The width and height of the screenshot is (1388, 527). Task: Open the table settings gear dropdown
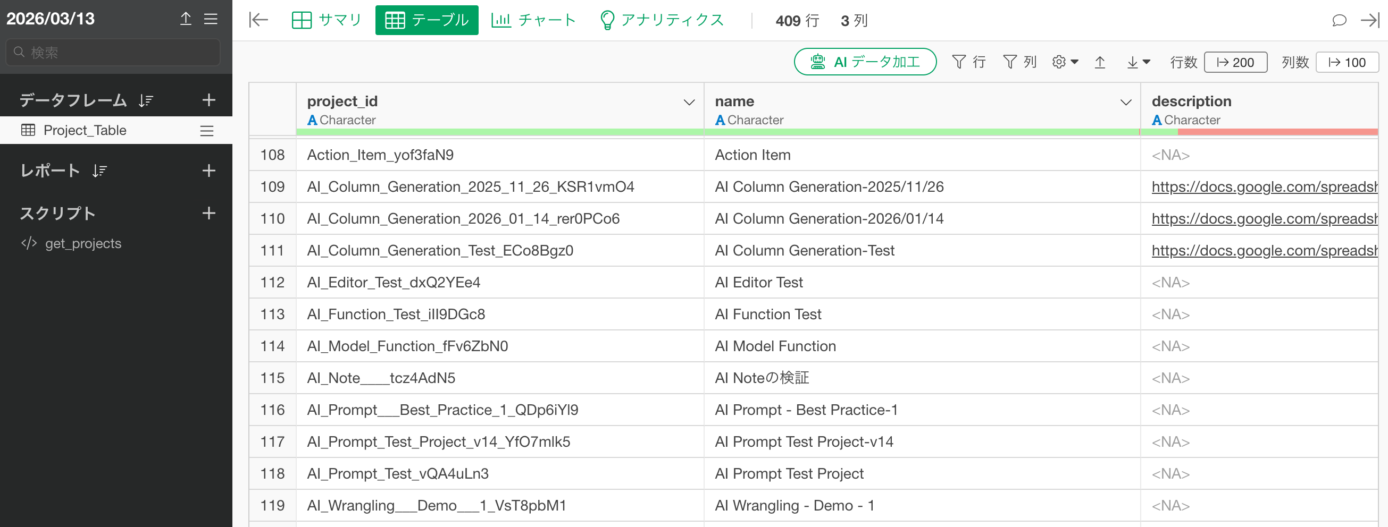(x=1065, y=62)
